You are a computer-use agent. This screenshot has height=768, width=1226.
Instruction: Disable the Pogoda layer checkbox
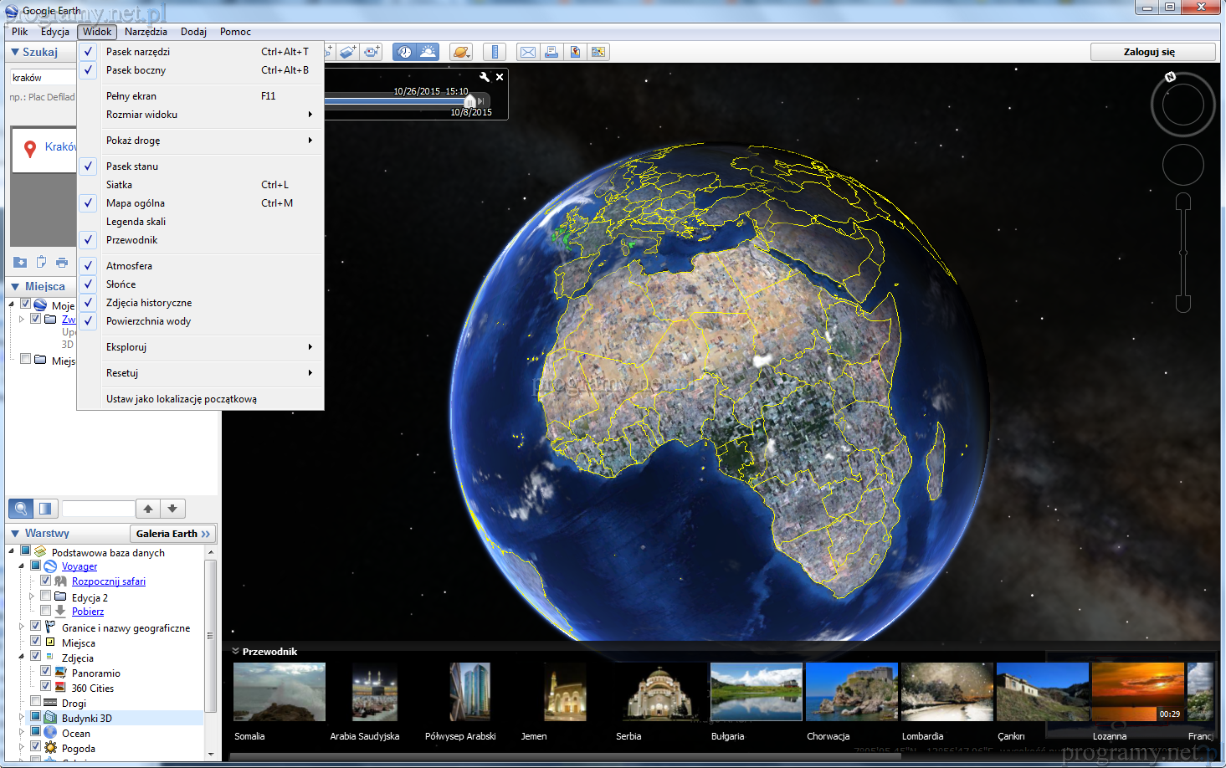pos(36,747)
